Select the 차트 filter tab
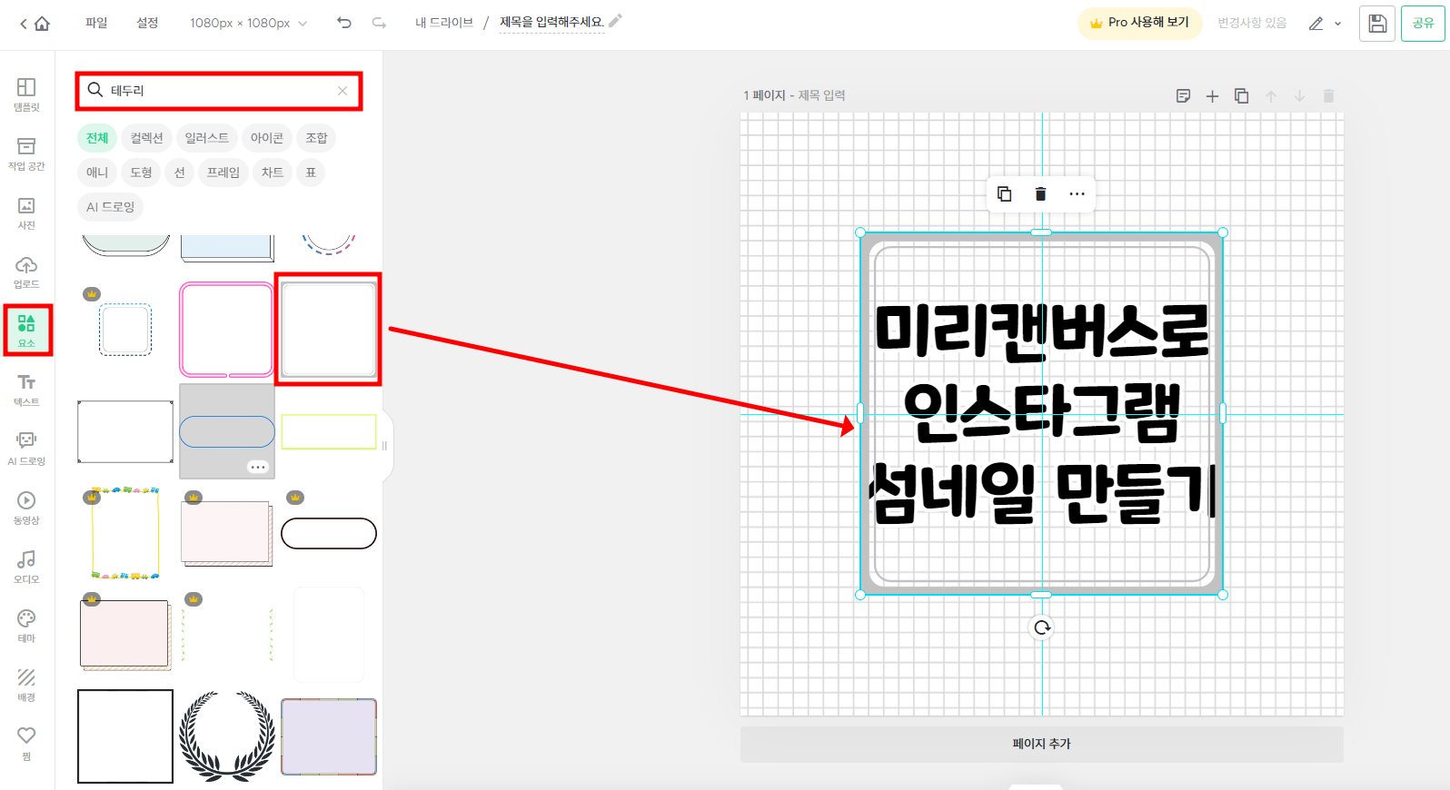Screen dimensions: 1450x790 point(273,173)
